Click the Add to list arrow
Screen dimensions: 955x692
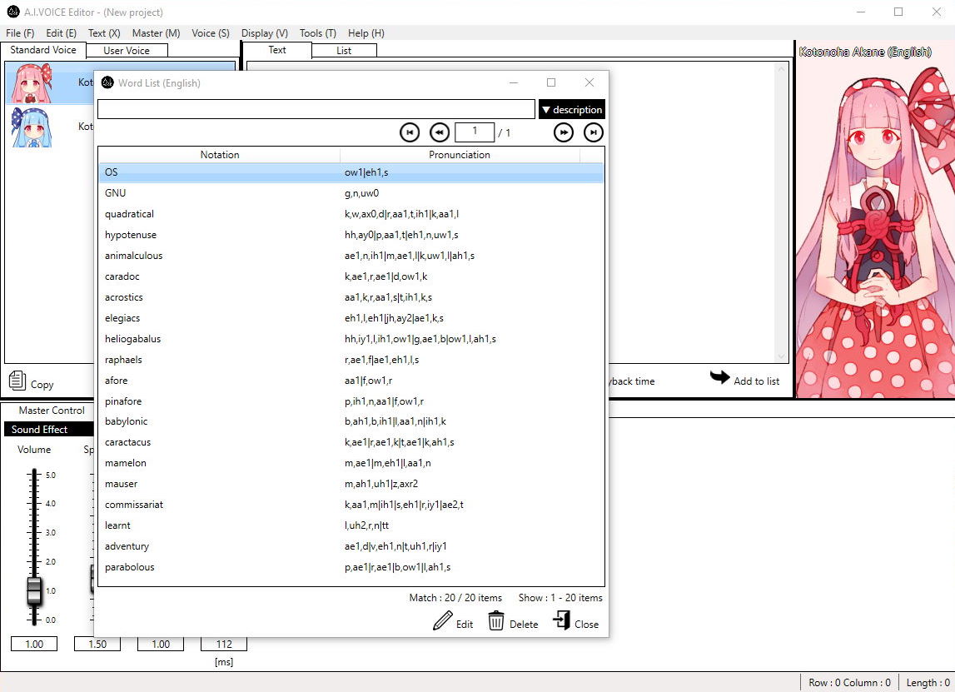[719, 378]
